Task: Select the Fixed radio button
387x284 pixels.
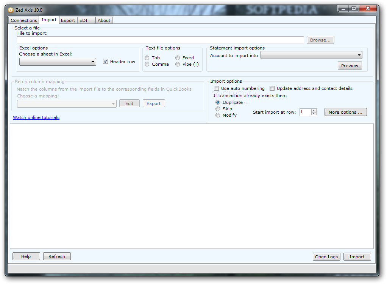Action: (x=178, y=58)
